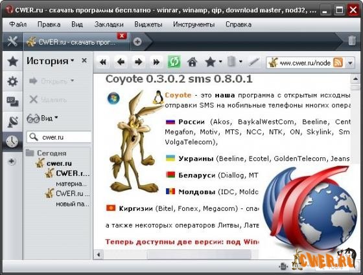Image resolution: width=363 pixels, height=275 pixels.
Task: Open the Инструменты menu
Action: [x=194, y=25]
